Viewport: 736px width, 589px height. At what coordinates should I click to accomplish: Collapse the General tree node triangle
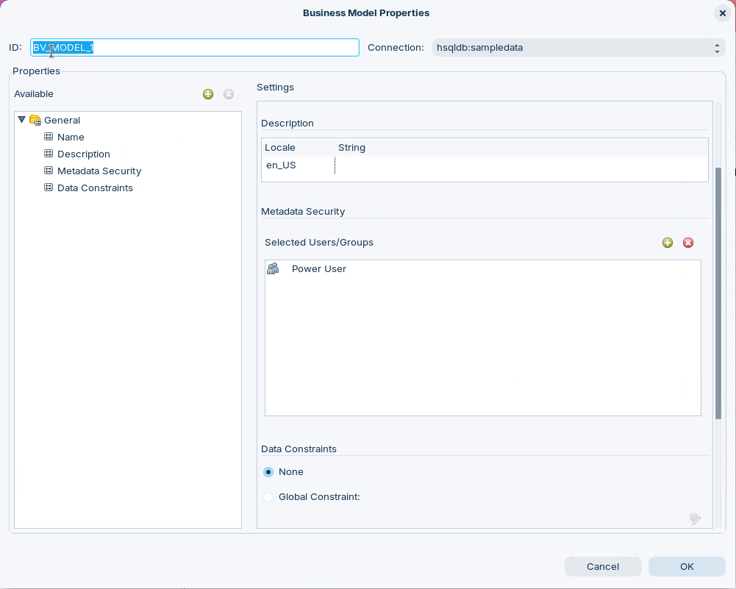(x=21, y=119)
